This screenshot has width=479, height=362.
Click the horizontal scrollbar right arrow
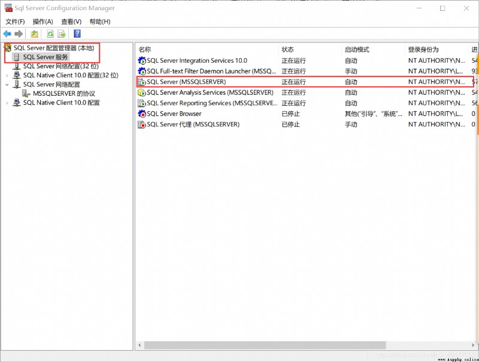(473, 345)
